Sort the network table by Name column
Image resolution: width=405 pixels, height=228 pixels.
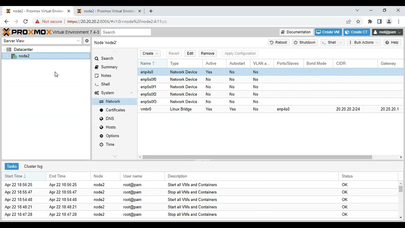[x=152, y=63]
